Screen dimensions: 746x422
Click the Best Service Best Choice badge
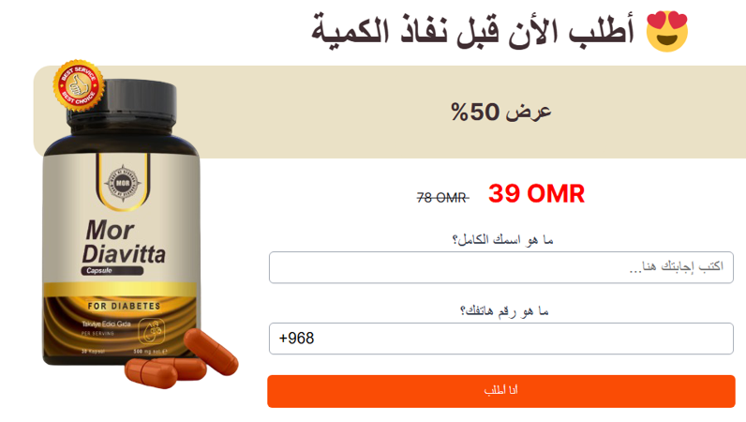coord(79,85)
